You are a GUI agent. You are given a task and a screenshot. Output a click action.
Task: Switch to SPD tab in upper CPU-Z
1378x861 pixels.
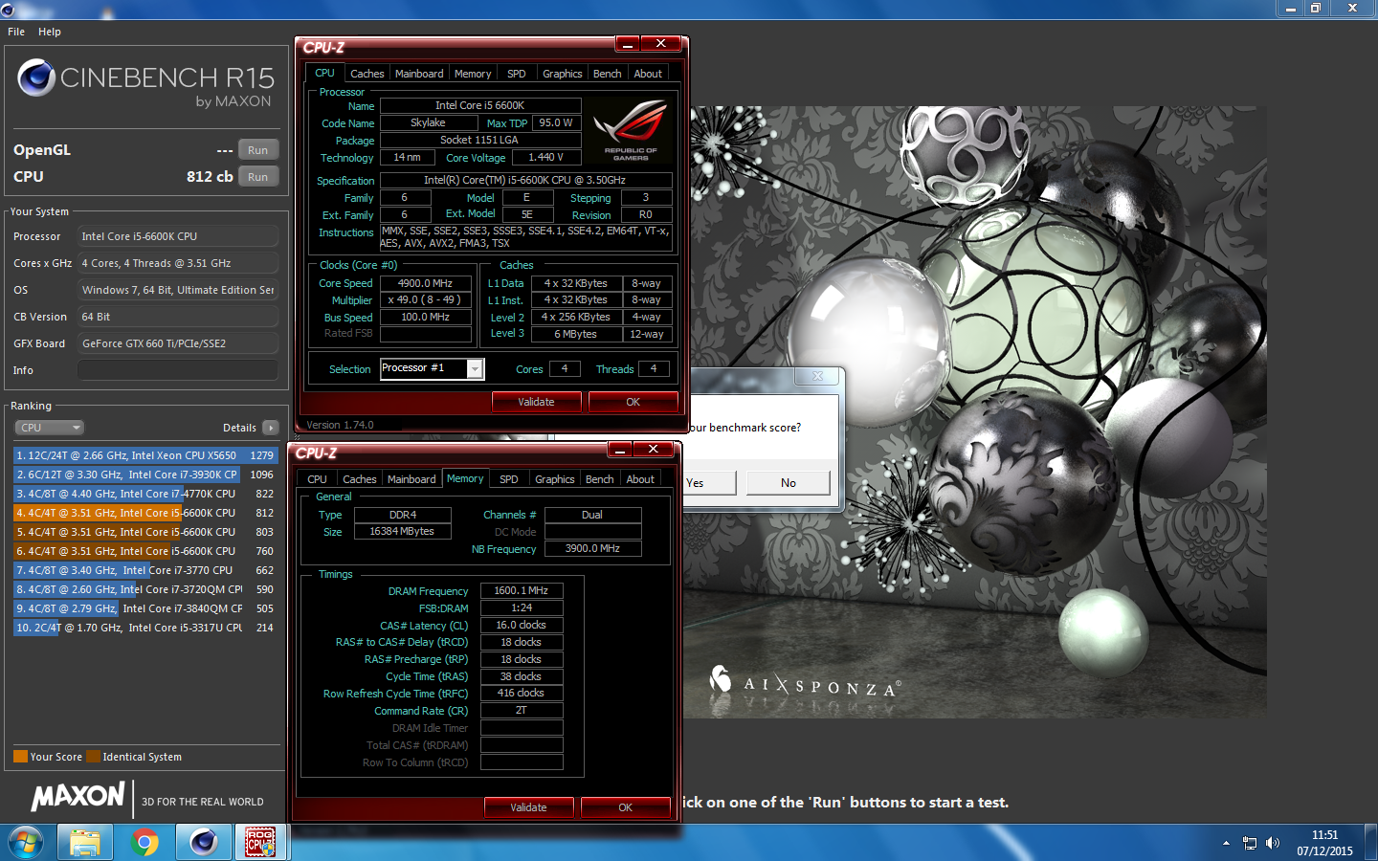point(517,74)
